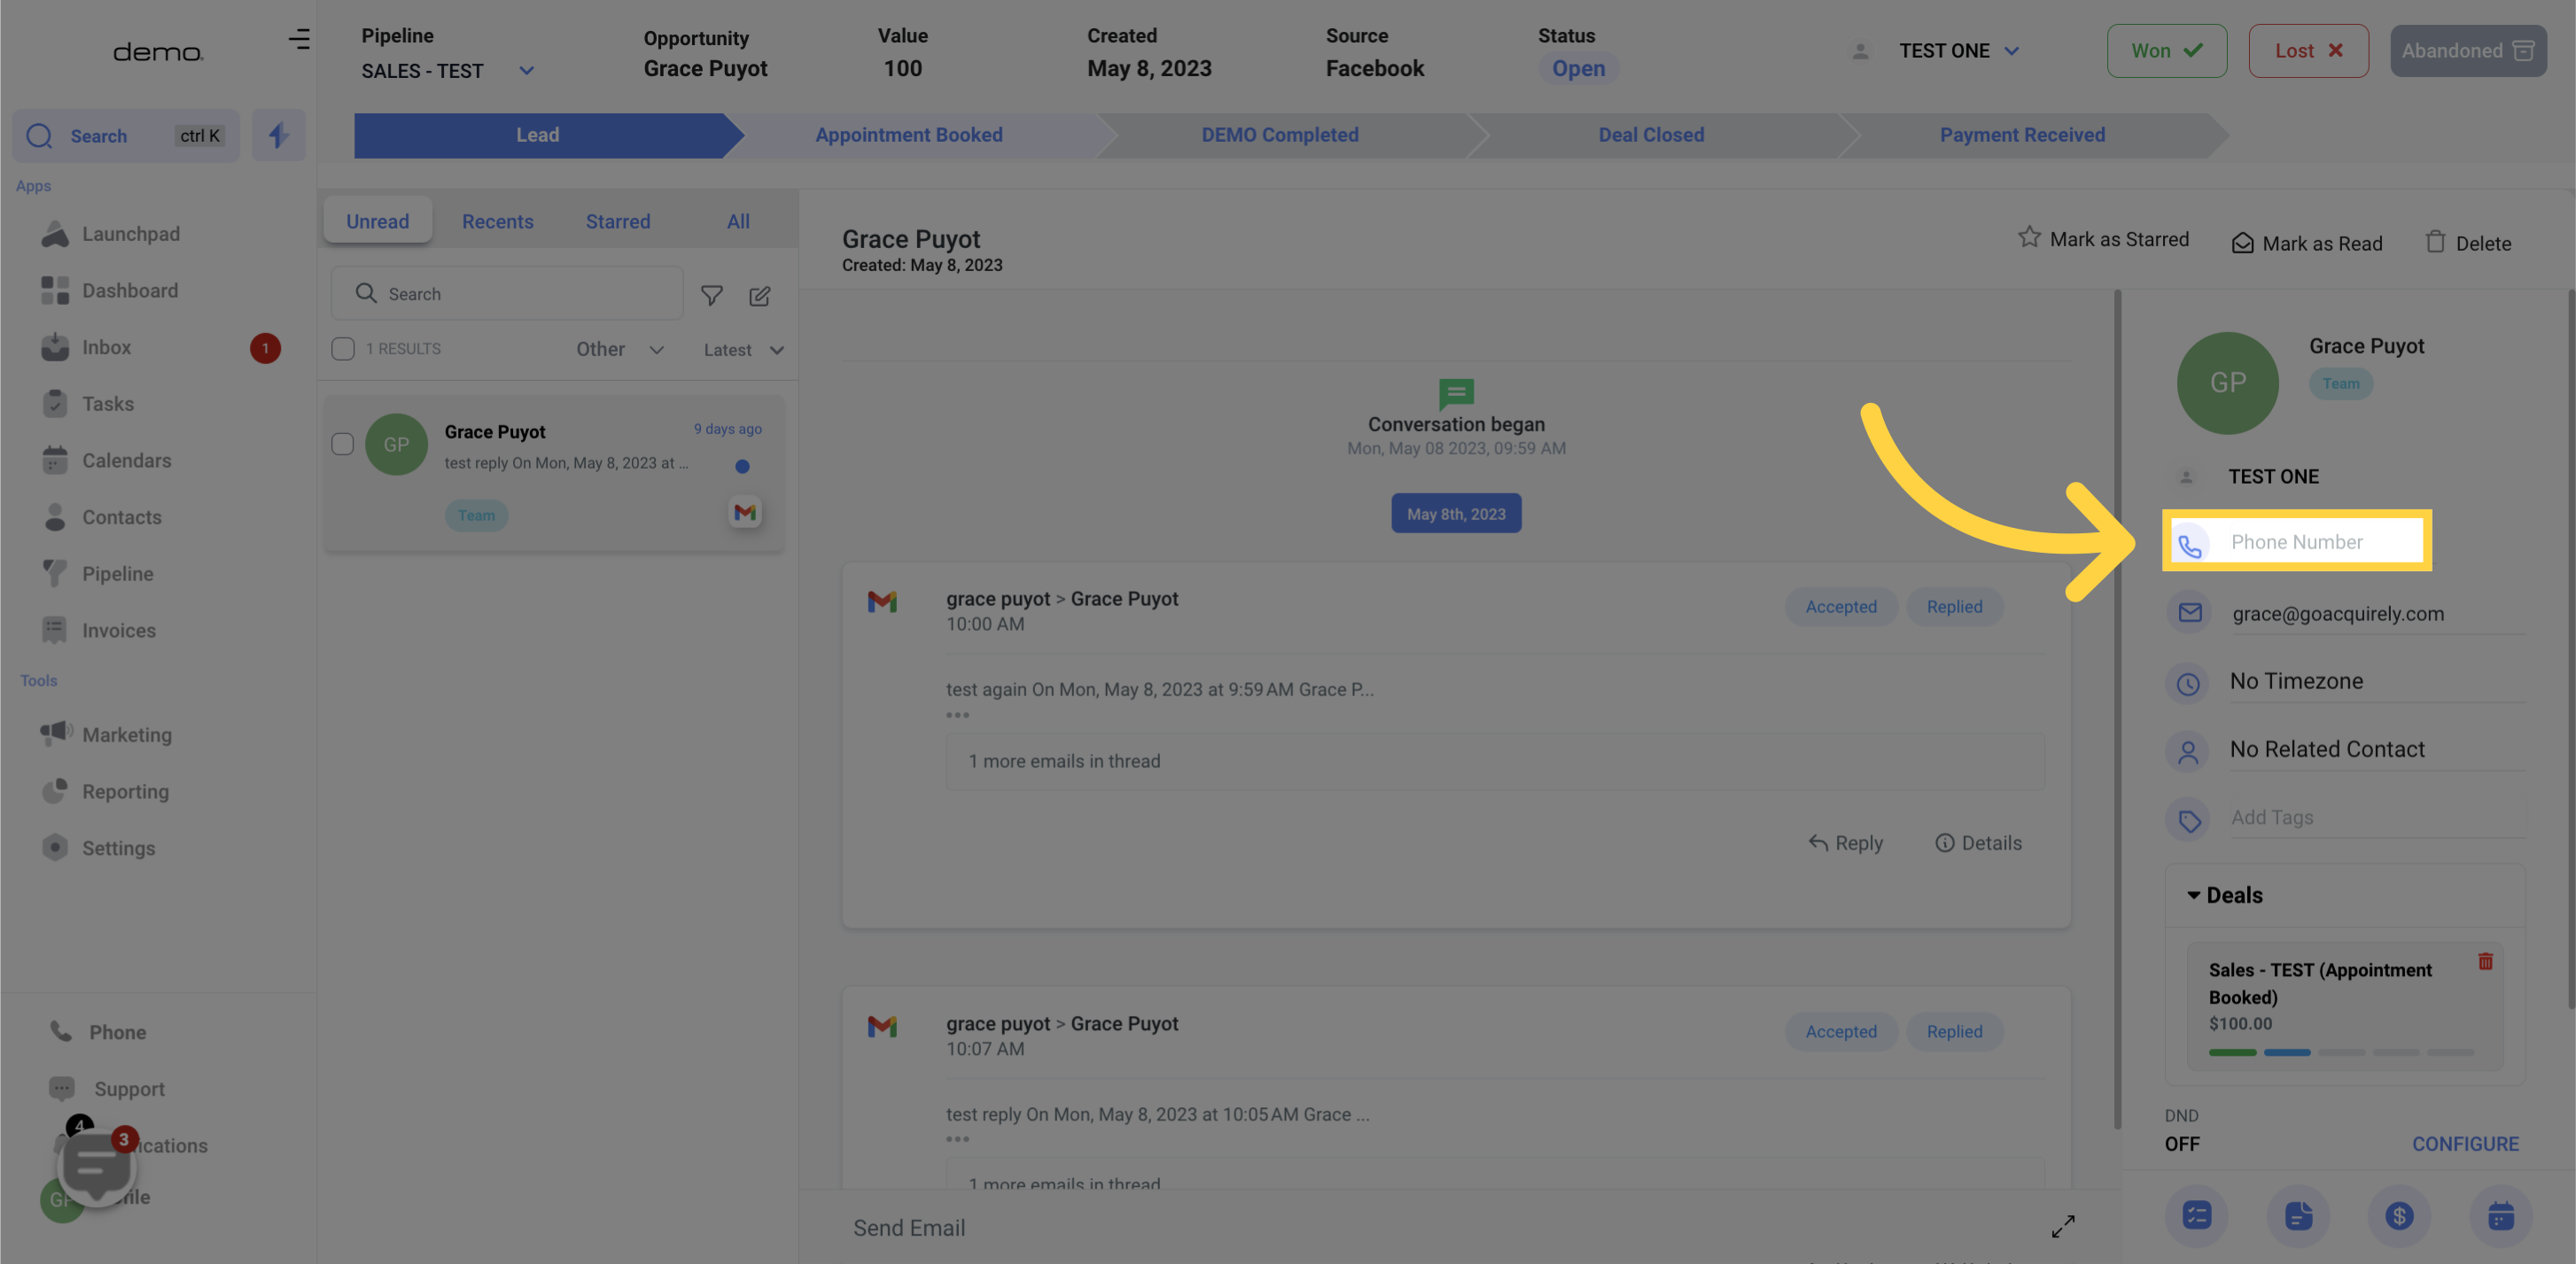This screenshot has width=2576, height=1264.
Task: Click CONFIGURE for DND
Action: coord(2464,1144)
